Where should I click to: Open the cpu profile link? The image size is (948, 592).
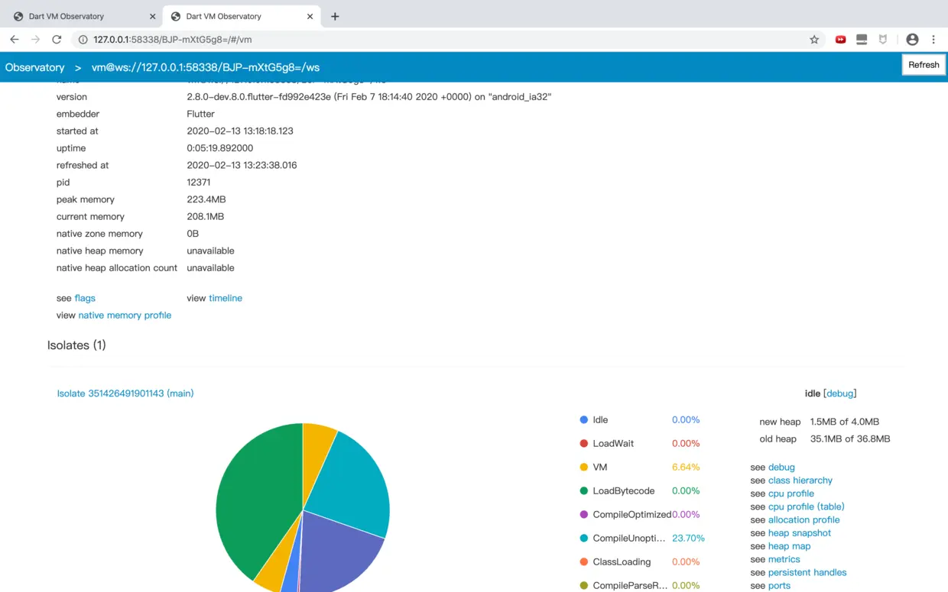point(791,493)
